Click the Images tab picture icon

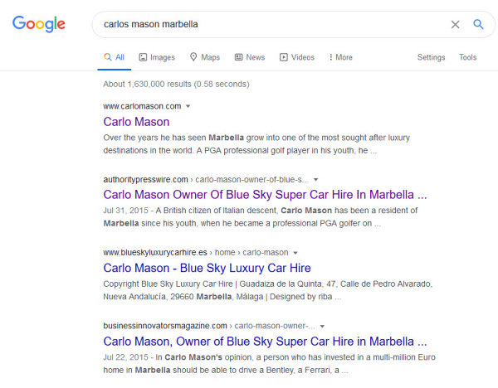pyautogui.click(x=143, y=57)
